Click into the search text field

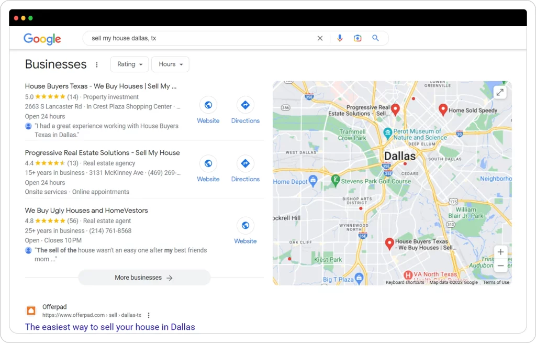tap(199, 38)
